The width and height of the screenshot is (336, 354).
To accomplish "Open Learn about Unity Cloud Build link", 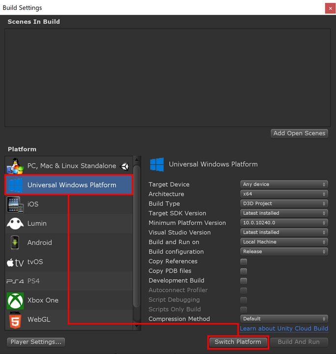I will click(284, 329).
